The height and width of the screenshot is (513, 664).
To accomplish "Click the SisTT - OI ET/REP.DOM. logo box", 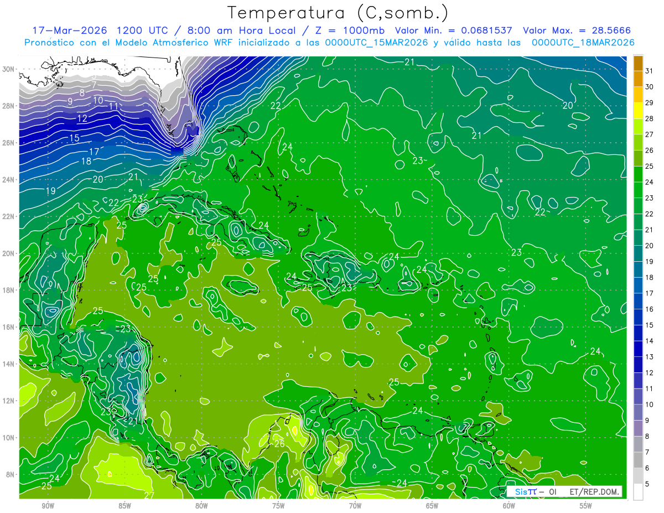I will (x=564, y=491).
